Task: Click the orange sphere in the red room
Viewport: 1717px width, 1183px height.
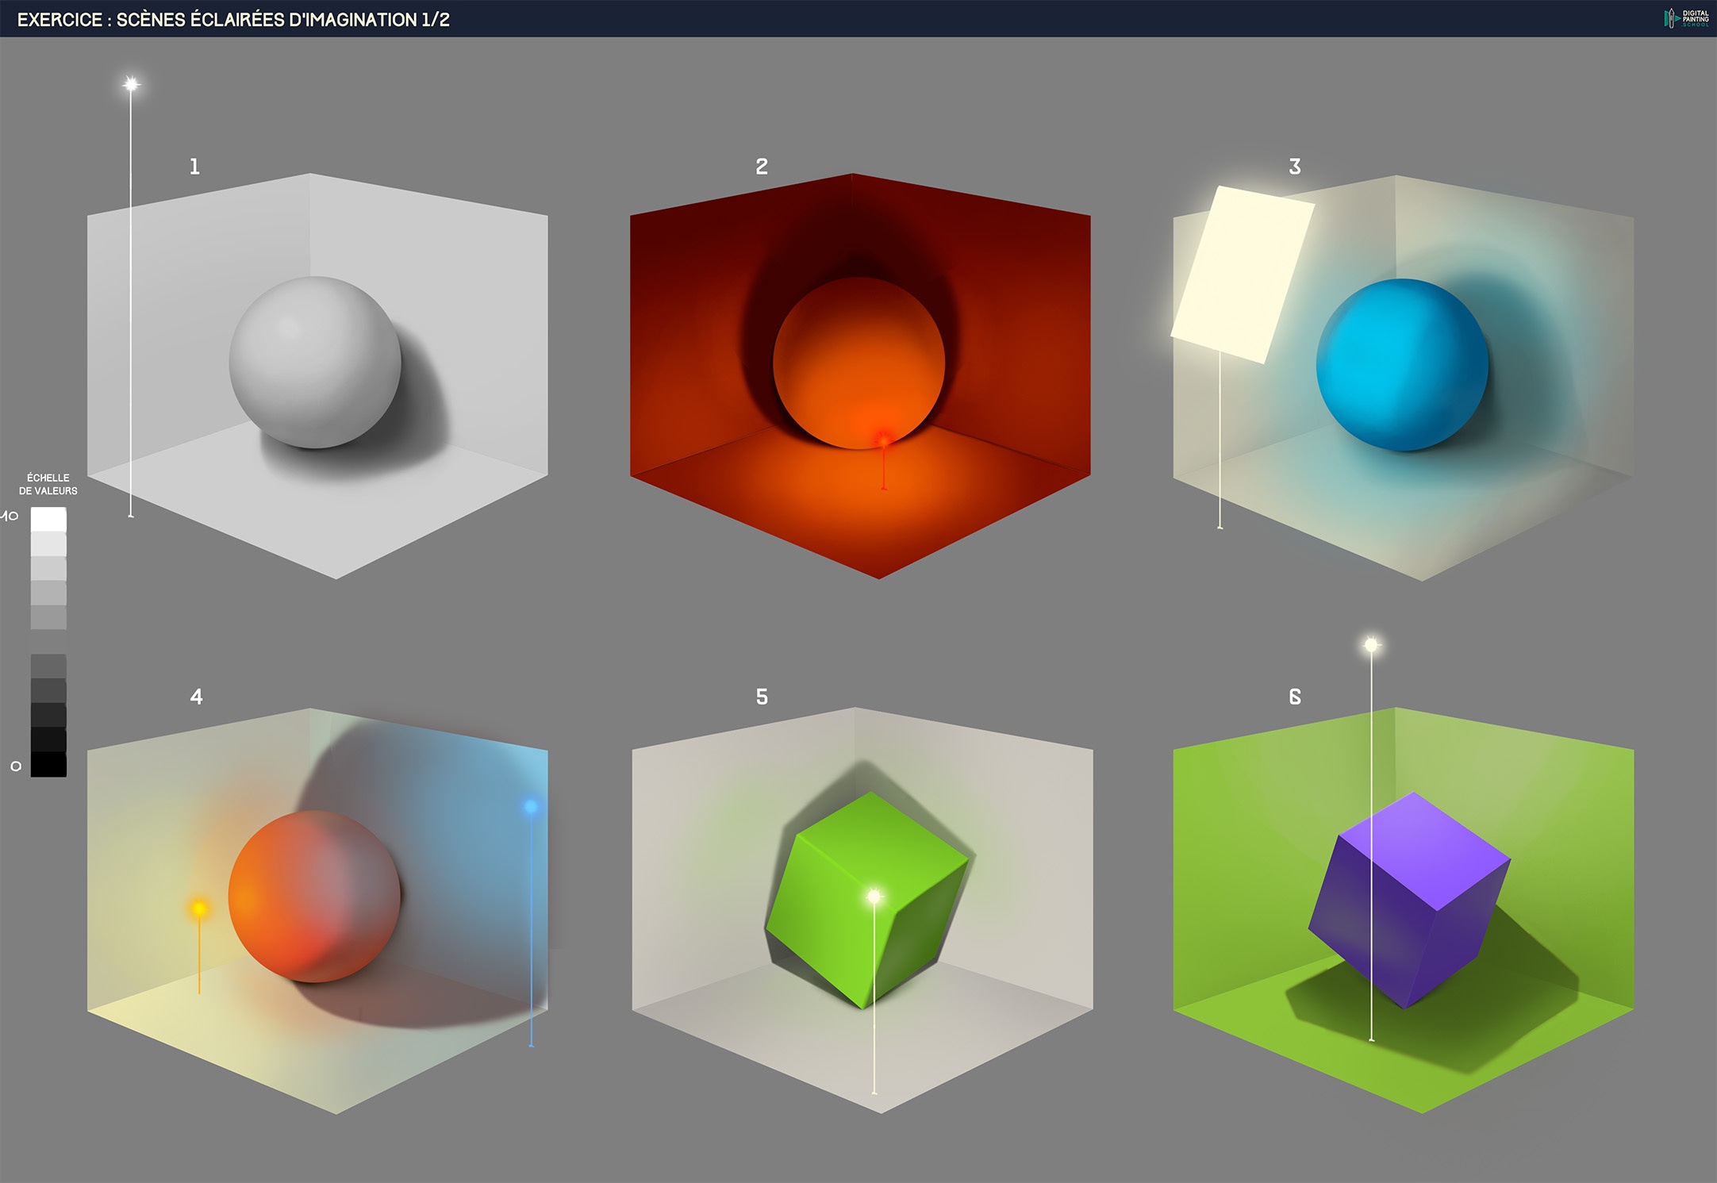Action: click(x=859, y=363)
